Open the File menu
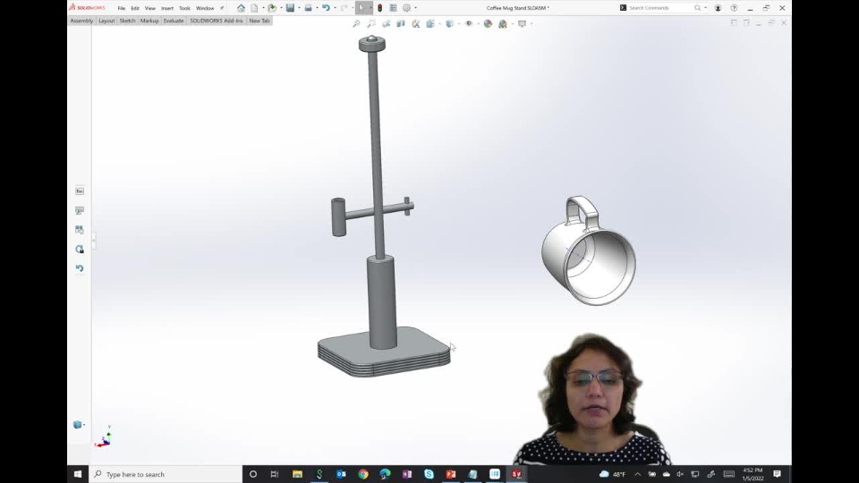859x483 pixels. [x=121, y=8]
